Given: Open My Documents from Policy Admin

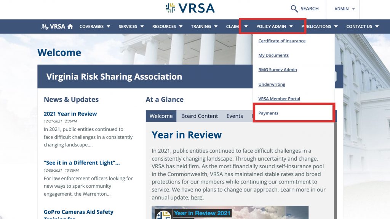Looking at the screenshot, I should 273,55.
